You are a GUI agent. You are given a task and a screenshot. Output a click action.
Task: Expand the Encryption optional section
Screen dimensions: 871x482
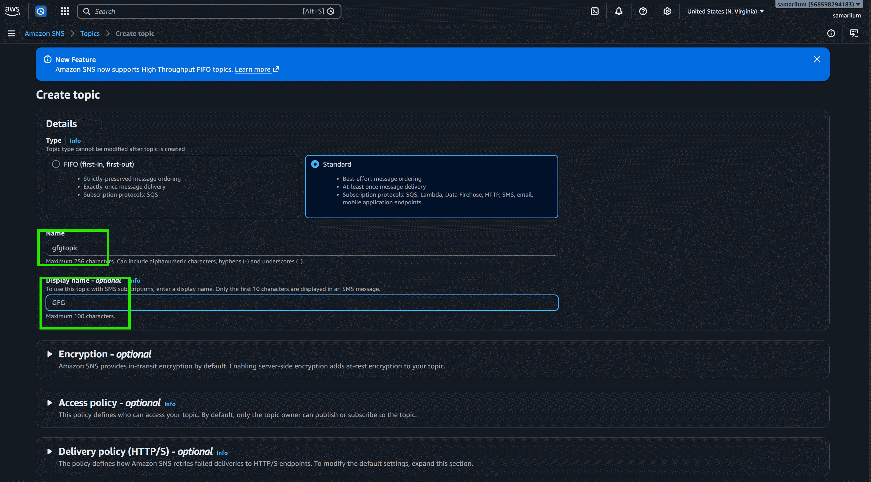(x=50, y=354)
